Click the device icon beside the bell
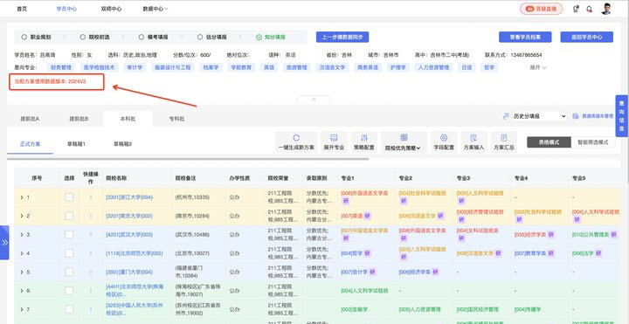 [576, 9]
